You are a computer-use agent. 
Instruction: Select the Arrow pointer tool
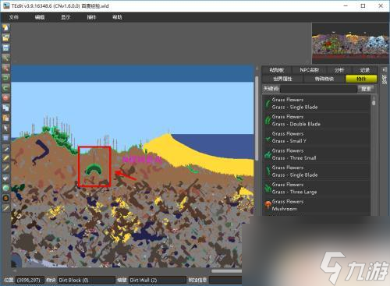click(5, 128)
